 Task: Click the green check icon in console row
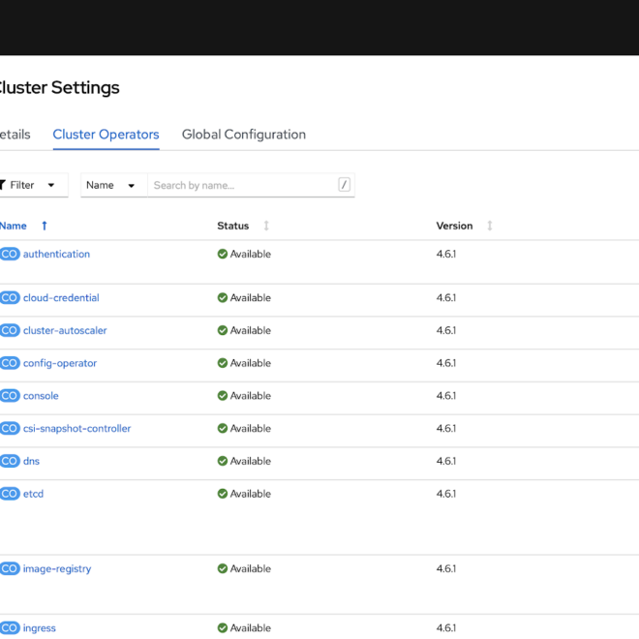pos(223,396)
